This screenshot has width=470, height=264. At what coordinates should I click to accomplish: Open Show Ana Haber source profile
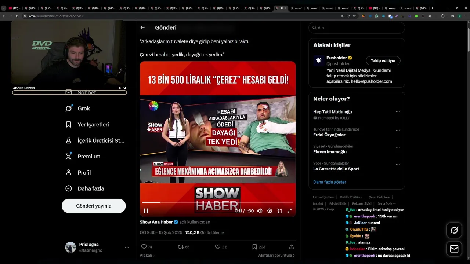(156, 222)
